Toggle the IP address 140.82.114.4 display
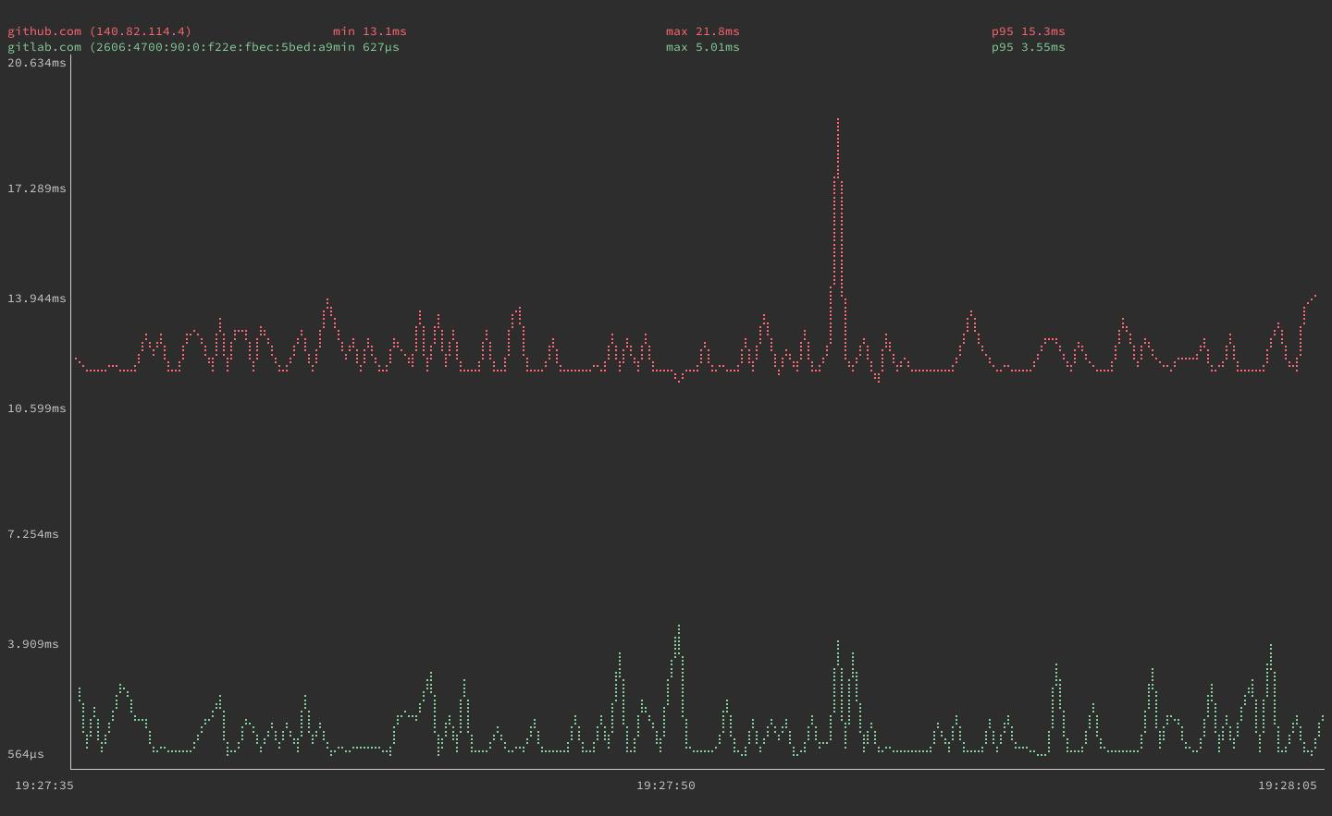The height and width of the screenshot is (816, 1332). tap(141, 30)
